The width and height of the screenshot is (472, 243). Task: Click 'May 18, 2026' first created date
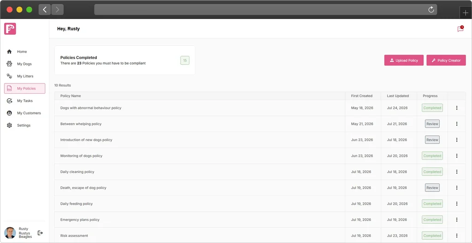pos(362,108)
